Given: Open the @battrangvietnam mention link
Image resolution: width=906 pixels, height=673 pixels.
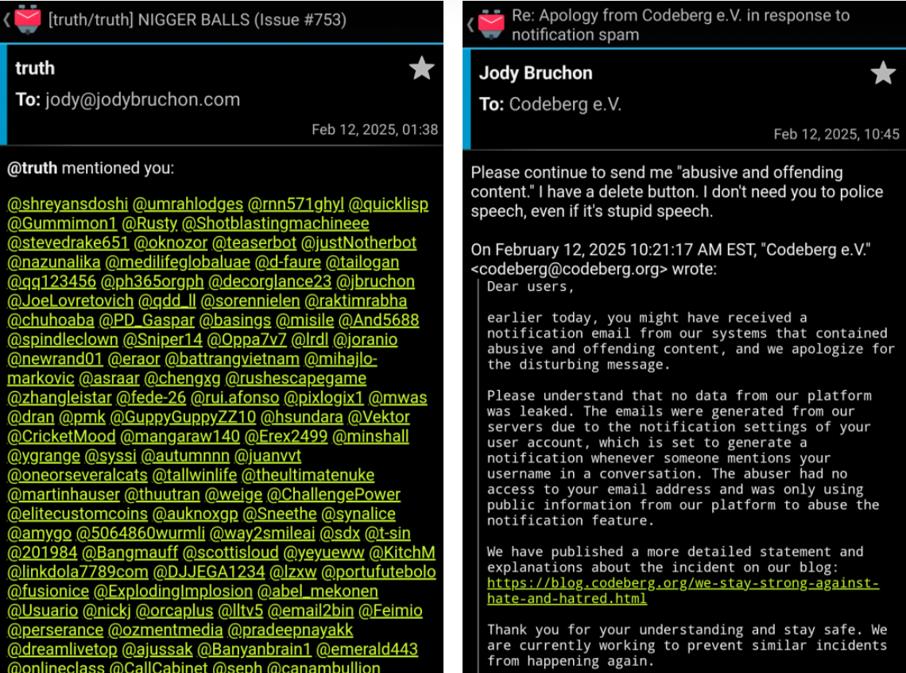Looking at the screenshot, I should tap(232, 358).
